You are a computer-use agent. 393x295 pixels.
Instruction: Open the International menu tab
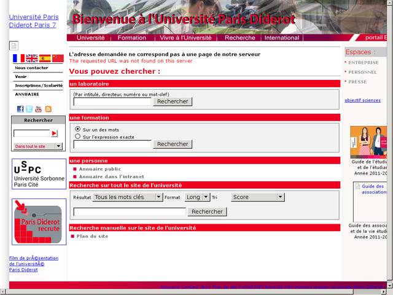point(282,37)
